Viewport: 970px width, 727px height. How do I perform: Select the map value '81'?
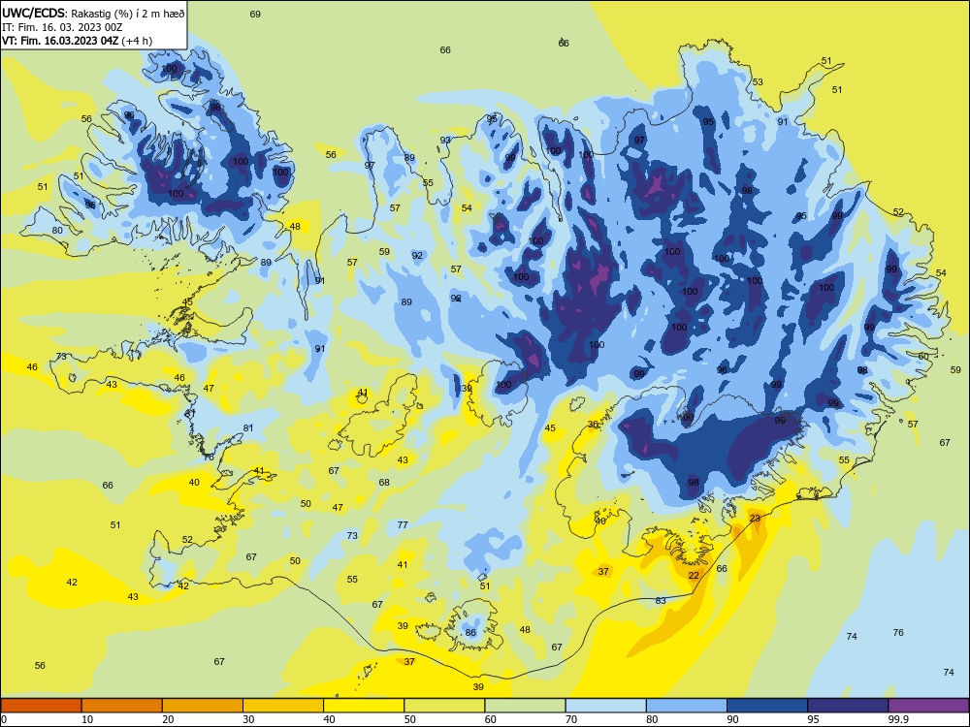pyautogui.click(x=248, y=427)
